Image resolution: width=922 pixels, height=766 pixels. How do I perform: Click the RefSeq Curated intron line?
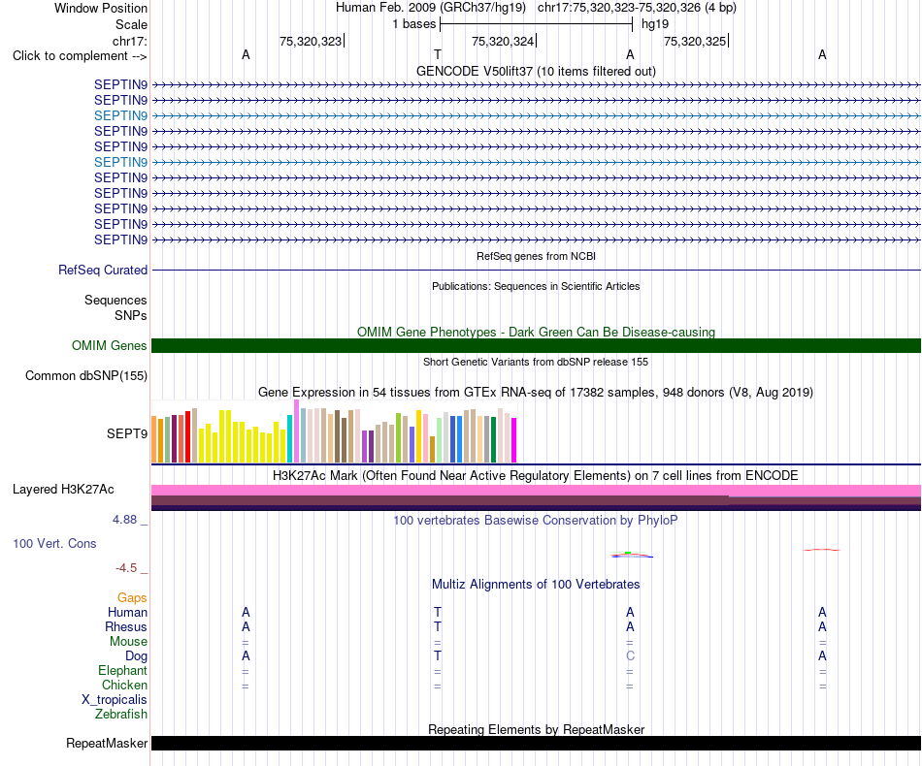536,271
